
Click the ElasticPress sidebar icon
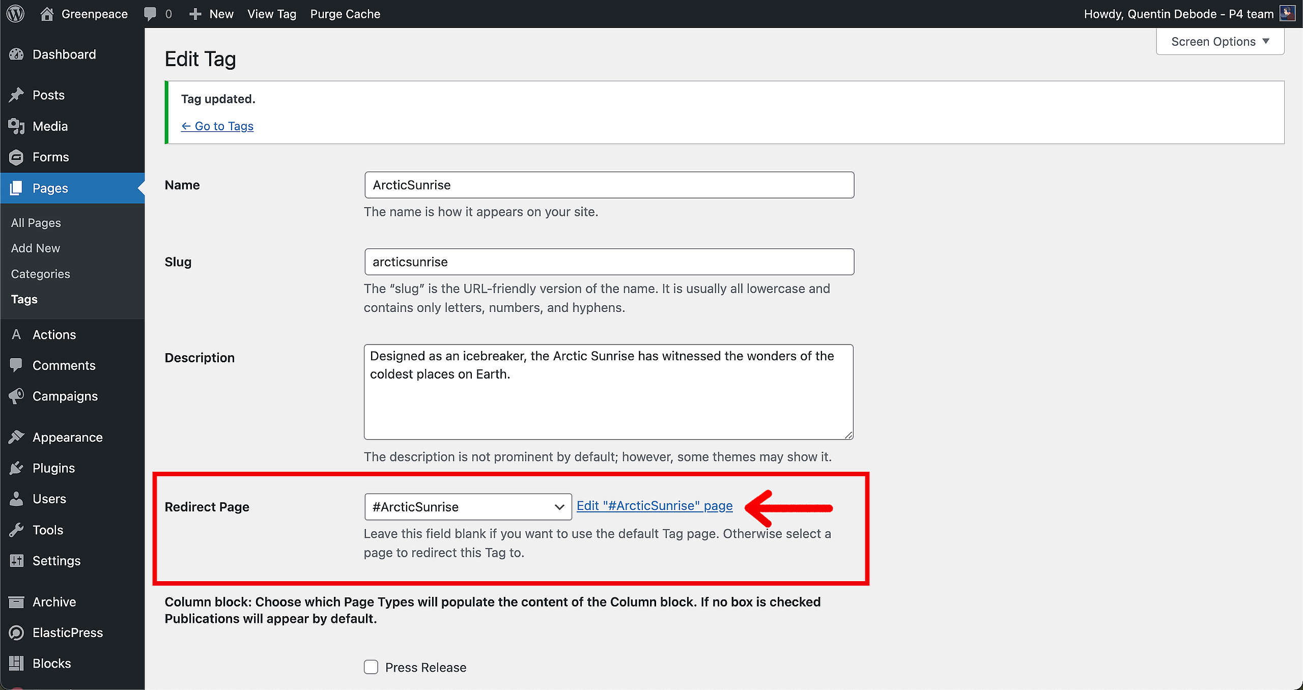[x=16, y=632]
